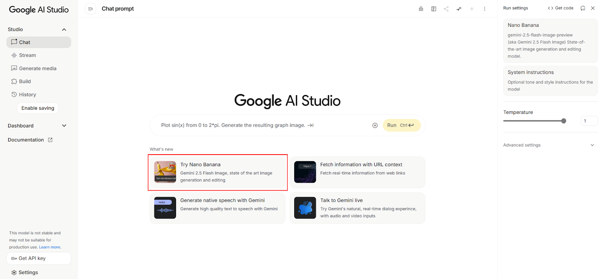602x279 pixels.
Task: Open Talk to Gemini live title
Action: [342, 200]
